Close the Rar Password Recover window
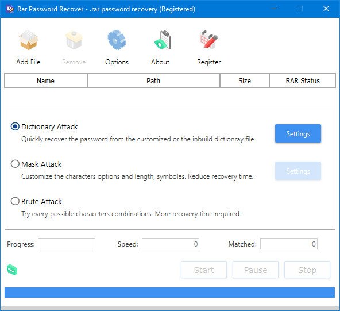The height and width of the screenshot is (311, 340). [x=326, y=9]
